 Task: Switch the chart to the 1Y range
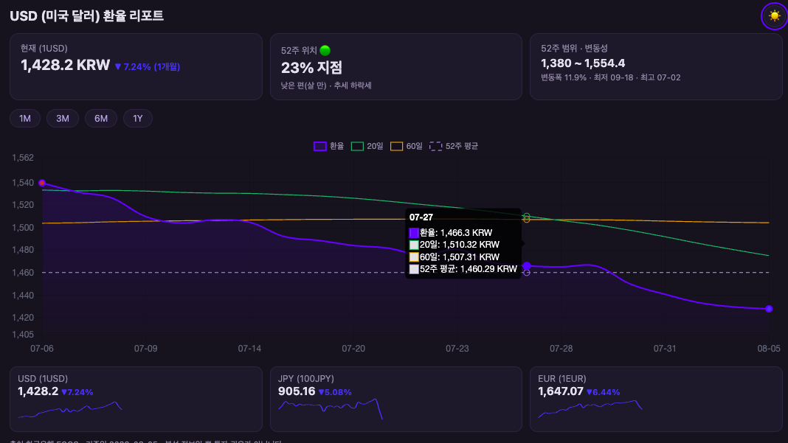[138, 119]
